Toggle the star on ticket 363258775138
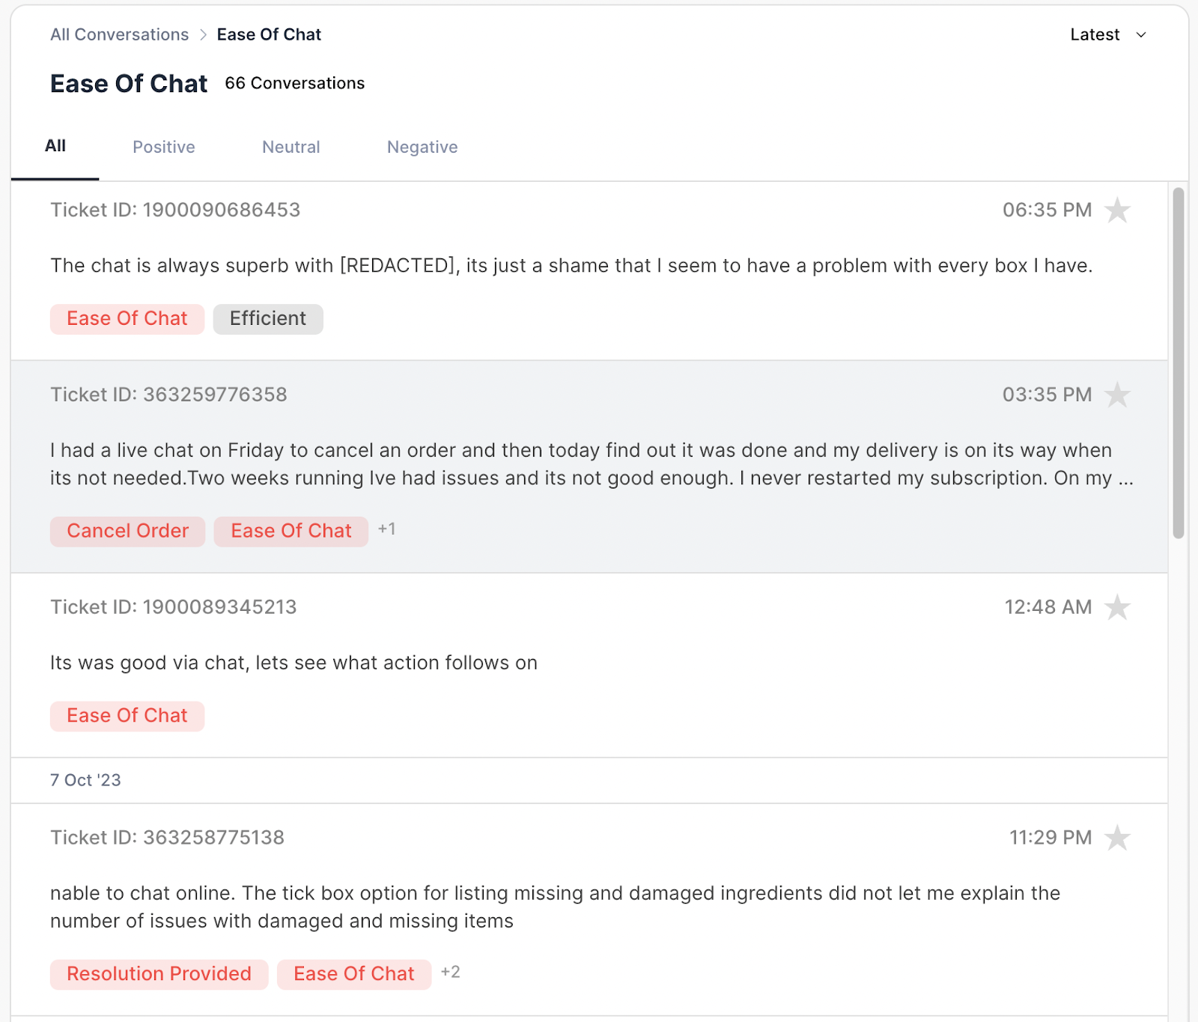The height and width of the screenshot is (1022, 1198). pyautogui.click(x=1119, y=838)
